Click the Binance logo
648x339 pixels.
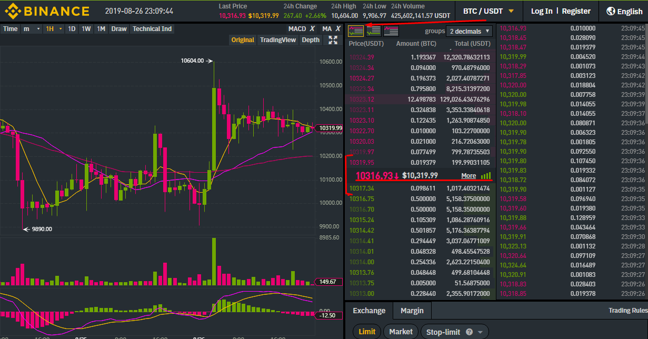click(x=47, y=11)
